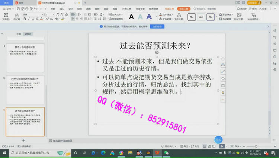Click the undo arrow in quick access toolbar
Image resolution: width=279 pixels, height=158 pixels.
35,9
